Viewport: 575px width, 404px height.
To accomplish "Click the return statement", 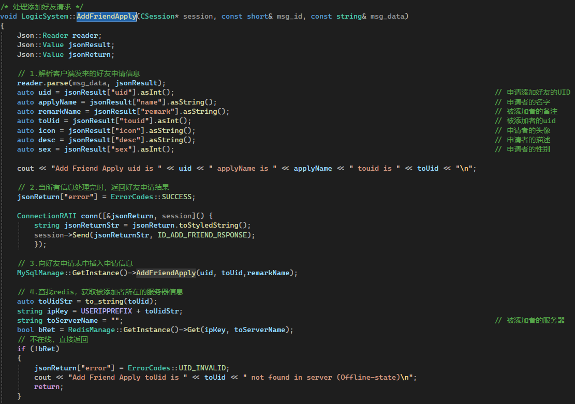I will (x=49, y=387).
